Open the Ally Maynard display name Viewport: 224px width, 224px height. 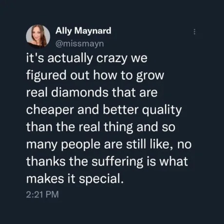(x=83, y=31)
